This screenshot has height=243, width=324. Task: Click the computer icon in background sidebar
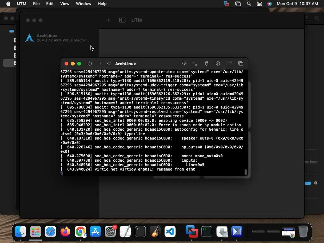(12, 31)
